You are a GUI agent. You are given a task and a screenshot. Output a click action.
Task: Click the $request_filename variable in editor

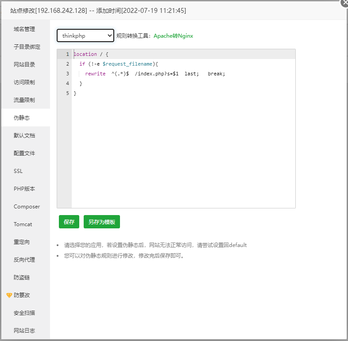pyautogui.click(x=128, y=64)
